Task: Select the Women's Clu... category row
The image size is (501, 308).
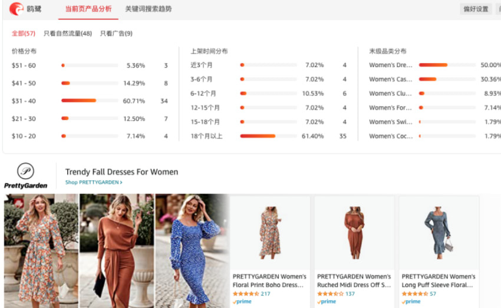Action: click(x=435, y=93)
